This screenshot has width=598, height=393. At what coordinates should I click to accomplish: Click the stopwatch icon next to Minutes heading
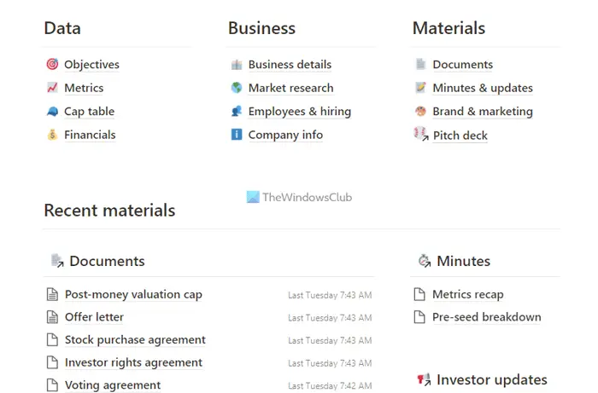[424, 261]
